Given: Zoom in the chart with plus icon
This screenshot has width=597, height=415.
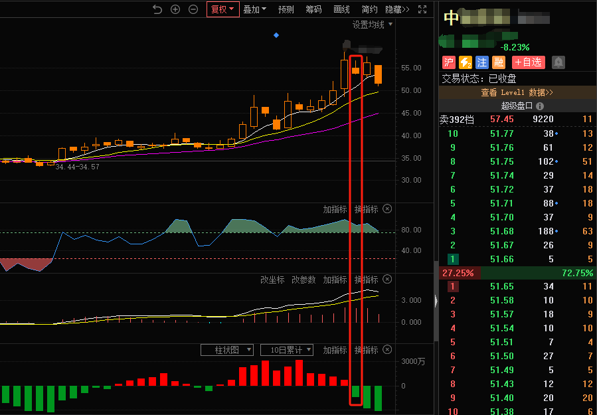Looking at the screenshot, I should pos(175,9).
